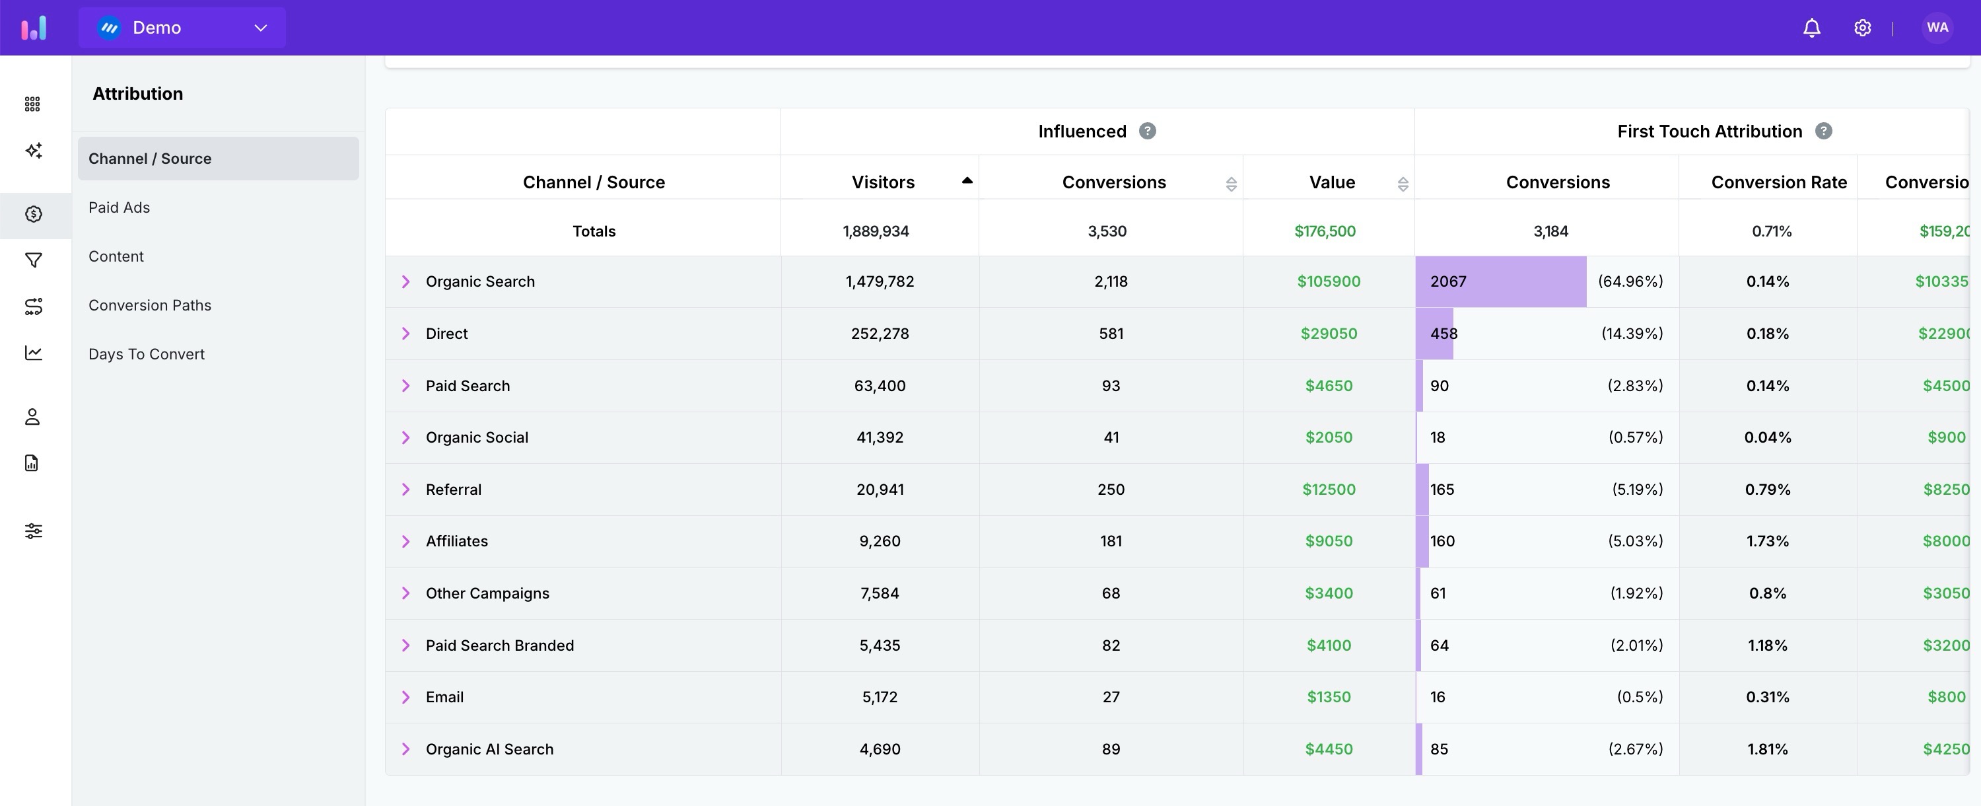Open the Demo project dropdown
The image size is (1981, 806).
[x=182, y=27]
